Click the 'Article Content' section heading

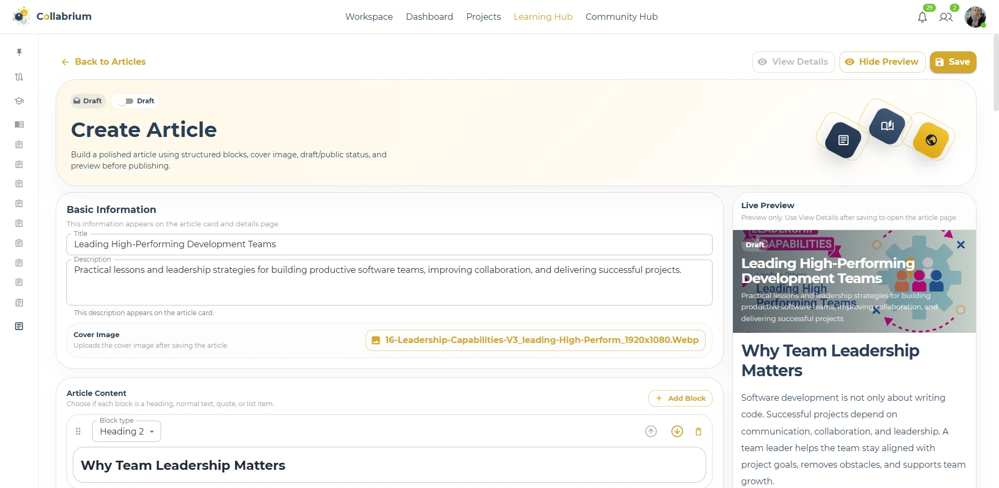coord(96,393)
